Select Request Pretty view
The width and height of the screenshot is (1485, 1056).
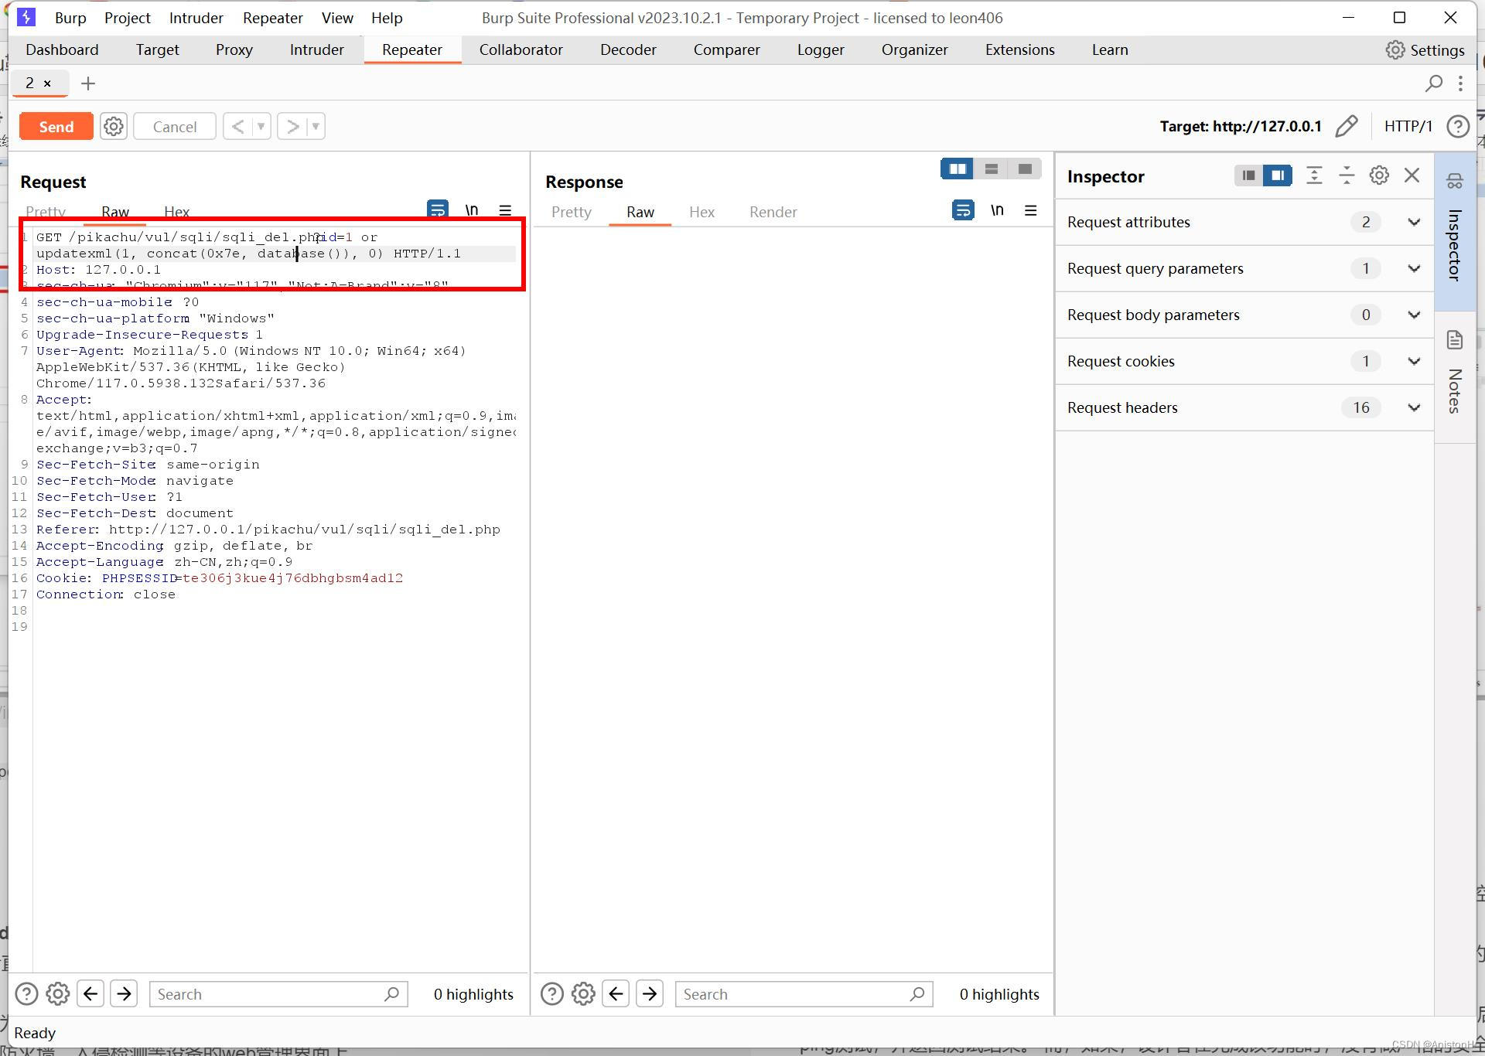45,210
